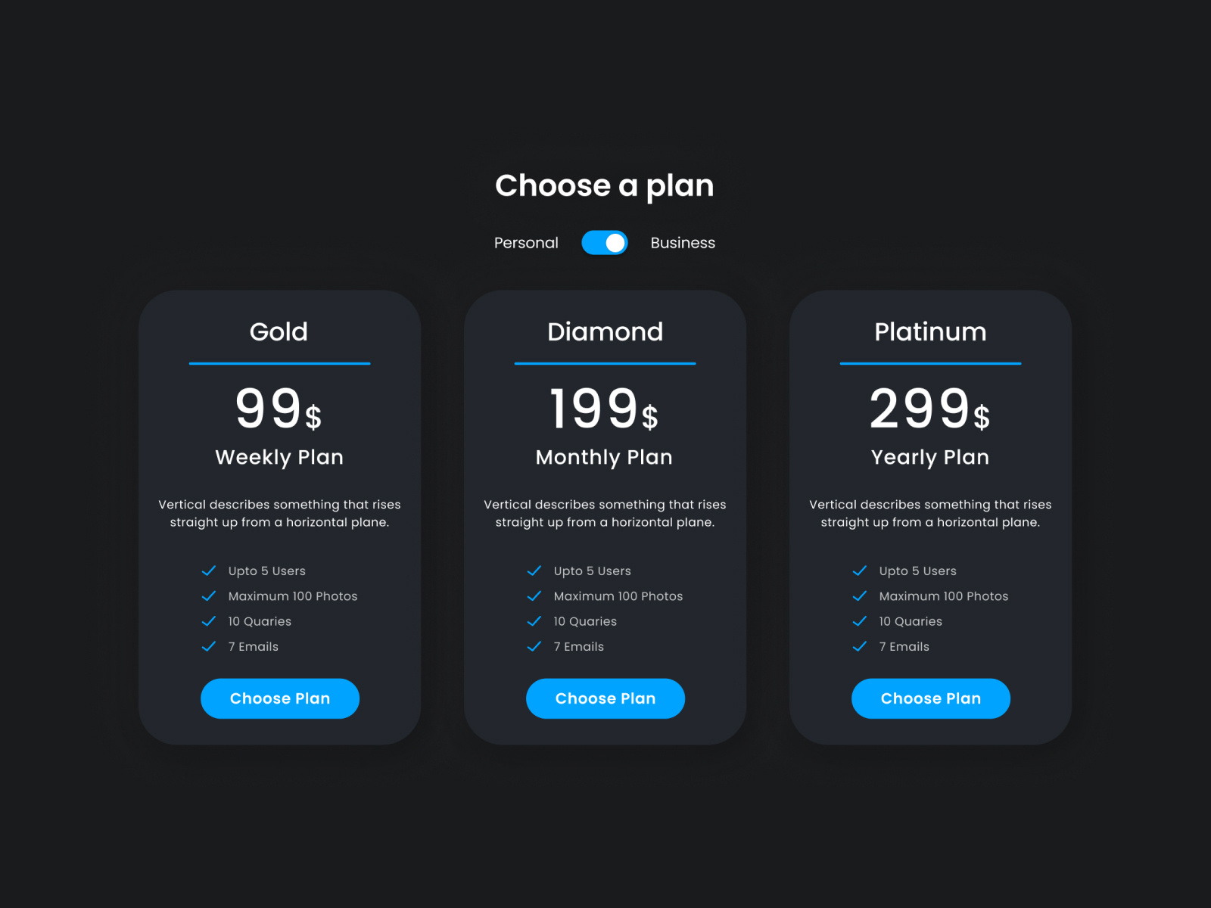Click Gold's 7 Emails checkmark
The width and height of the screenshot is (1211, 908).
[209, 646]
